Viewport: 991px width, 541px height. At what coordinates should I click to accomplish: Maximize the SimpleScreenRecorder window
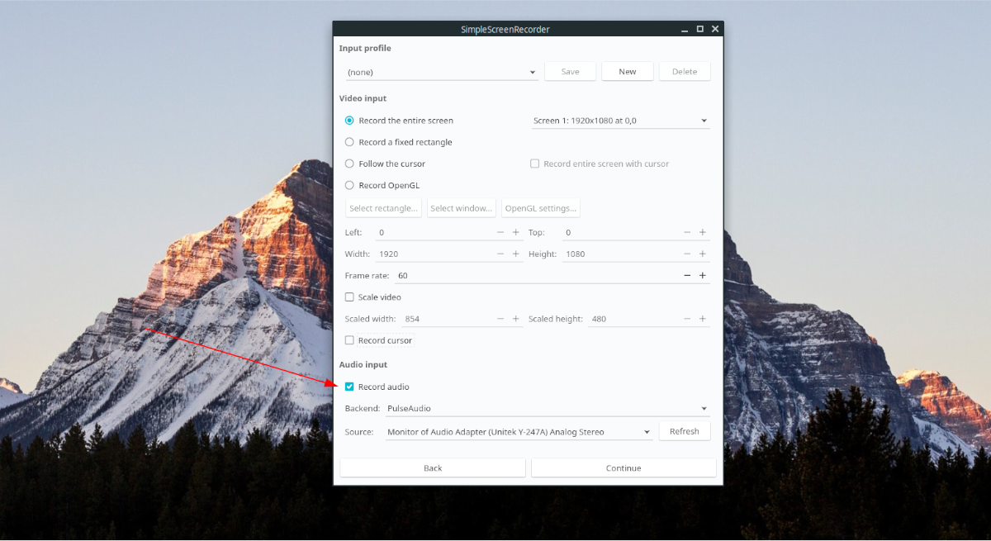click(700, 29)
